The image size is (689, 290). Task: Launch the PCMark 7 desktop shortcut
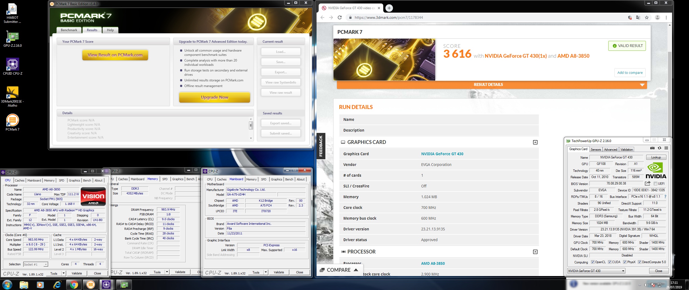pos(12,122)
